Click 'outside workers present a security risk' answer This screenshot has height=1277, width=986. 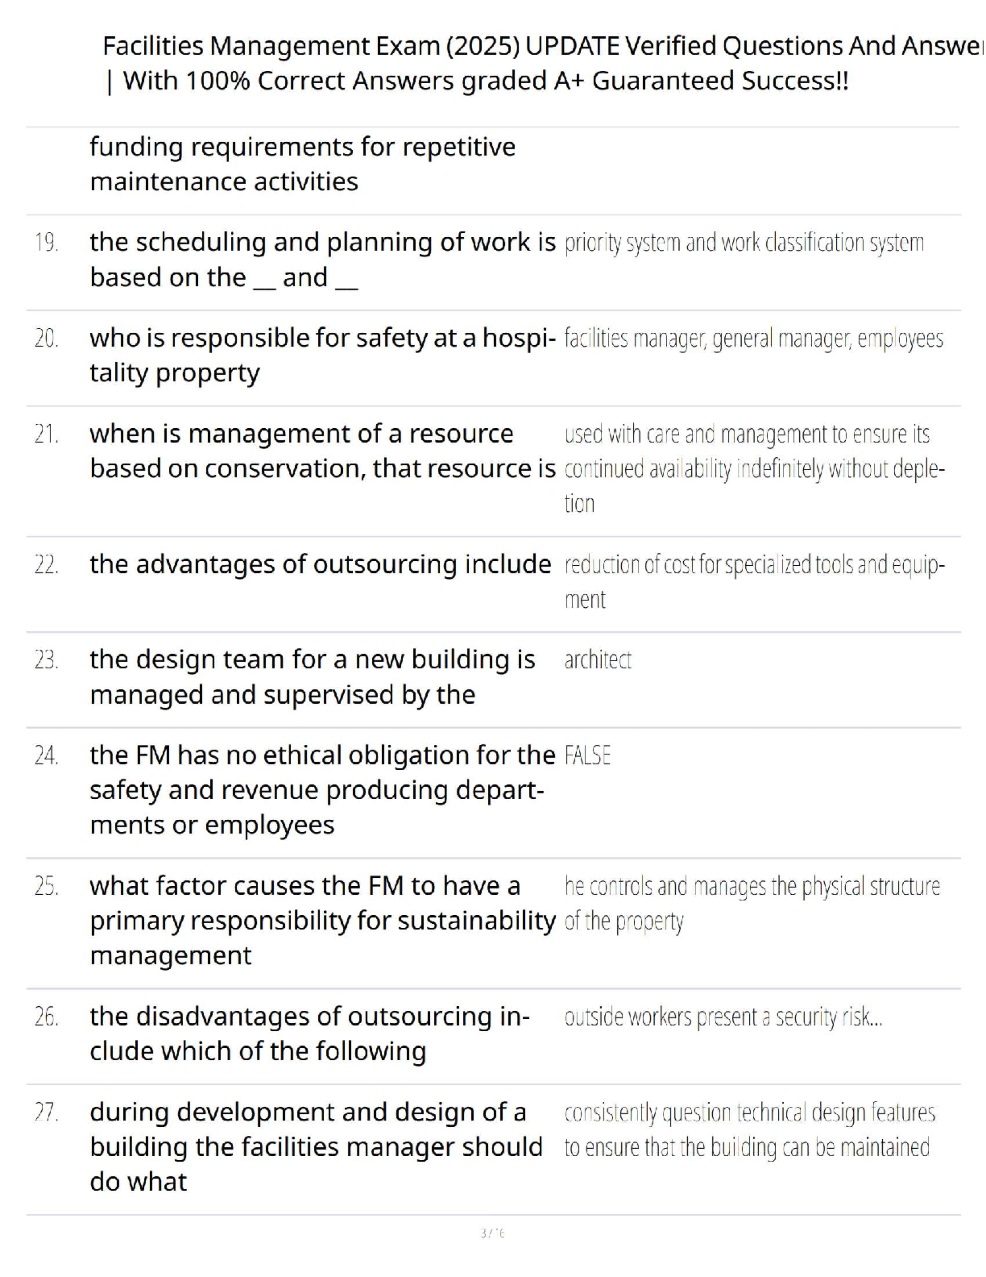[x=723, y=1017]
